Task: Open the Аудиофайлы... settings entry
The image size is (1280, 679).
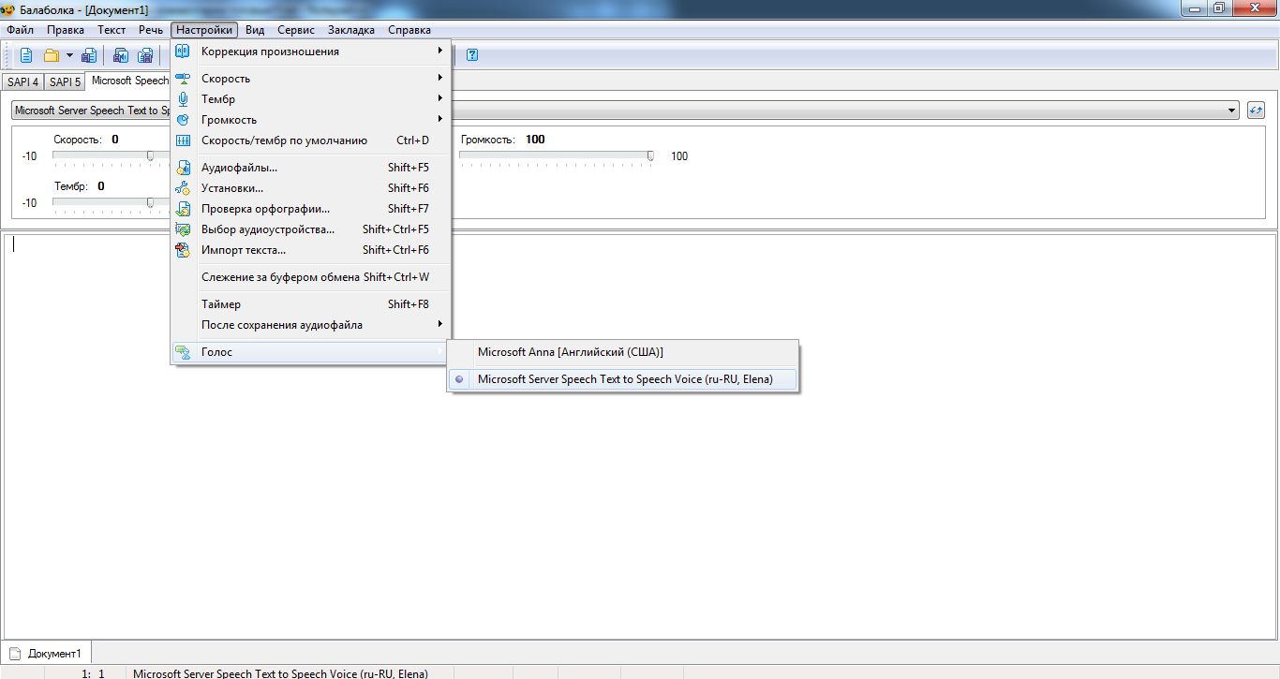Action: (310, 168)
